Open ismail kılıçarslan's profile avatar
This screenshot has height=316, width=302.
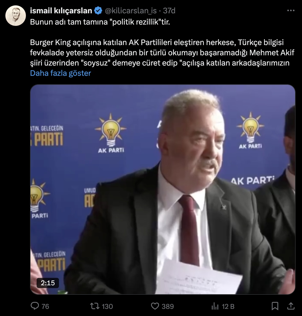tap(16, 16)
